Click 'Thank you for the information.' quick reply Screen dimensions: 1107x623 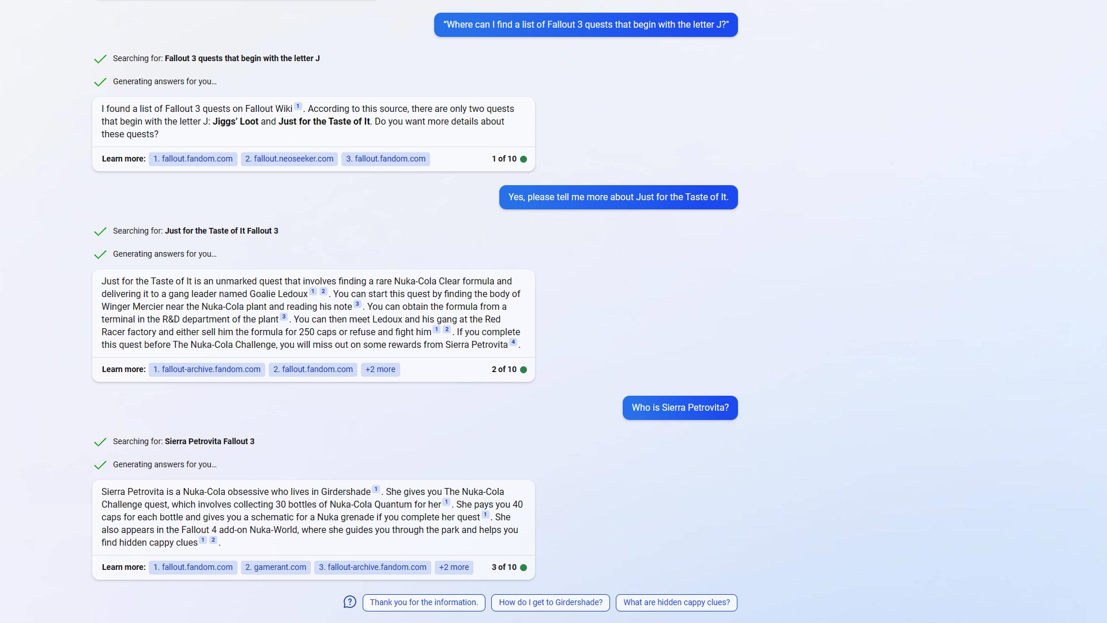tap(424, 602)
